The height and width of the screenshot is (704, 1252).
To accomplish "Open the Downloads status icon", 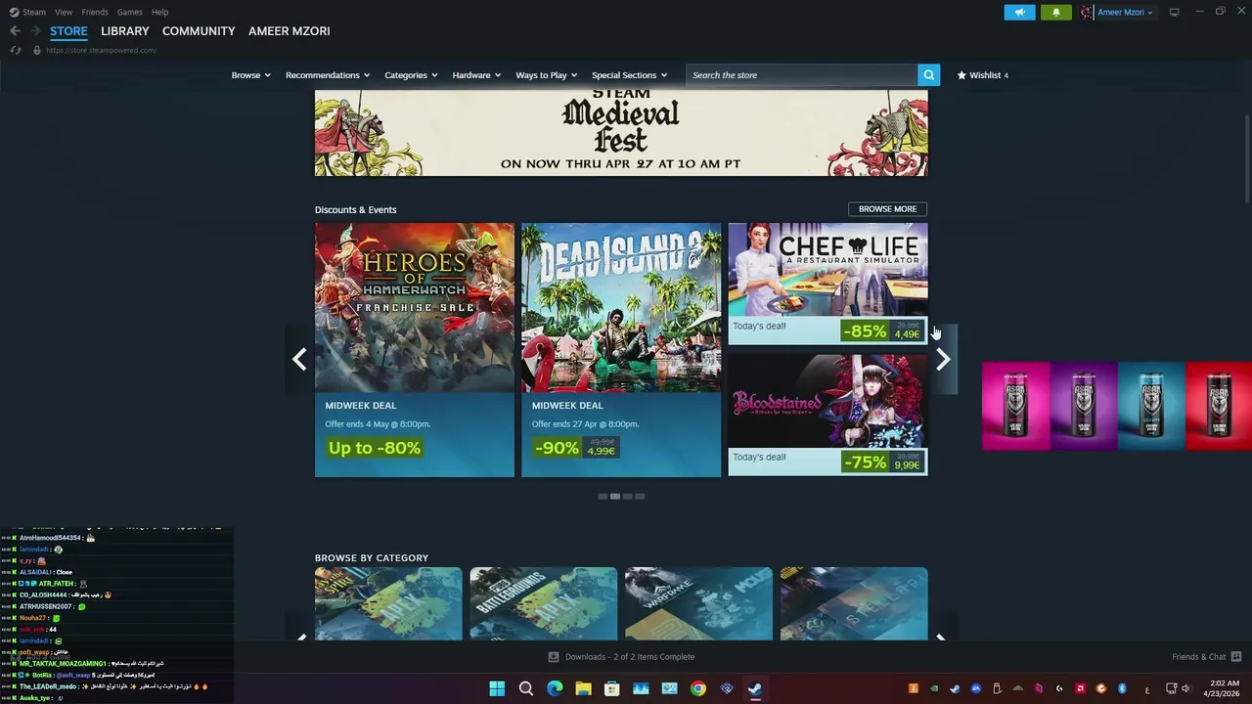I will (x=554, y=657).
